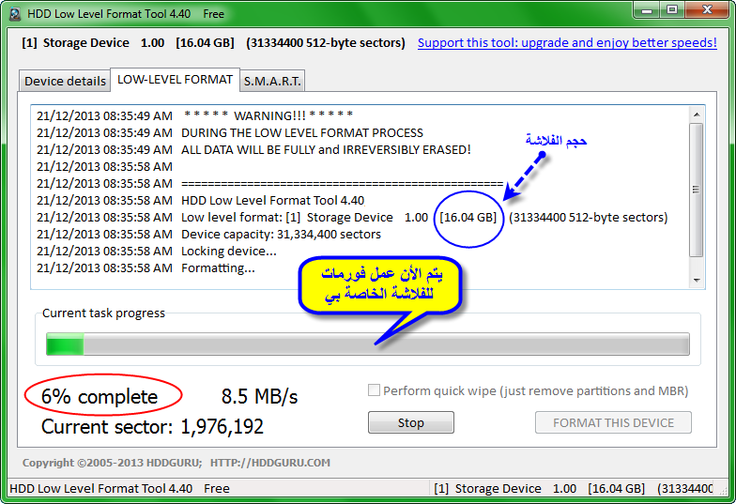Maximize the HDD tool window
Screen dimensions: 736x504
tap(672, 9)
